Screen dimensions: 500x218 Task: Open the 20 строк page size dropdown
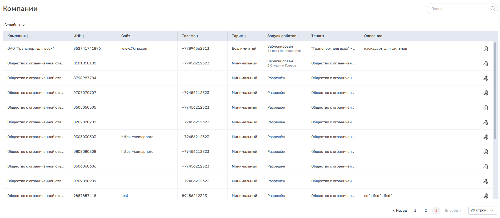click(482, 210)
